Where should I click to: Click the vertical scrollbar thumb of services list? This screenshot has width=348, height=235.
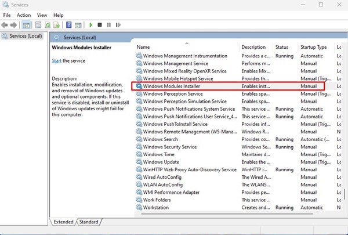pyautogui.click(x=345, y=194)
